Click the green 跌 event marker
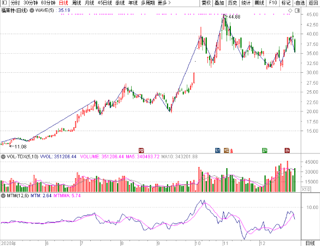 pos(265,151)
